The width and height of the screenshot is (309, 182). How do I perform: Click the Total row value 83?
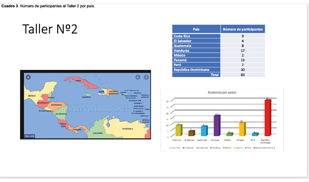point(242,75)
